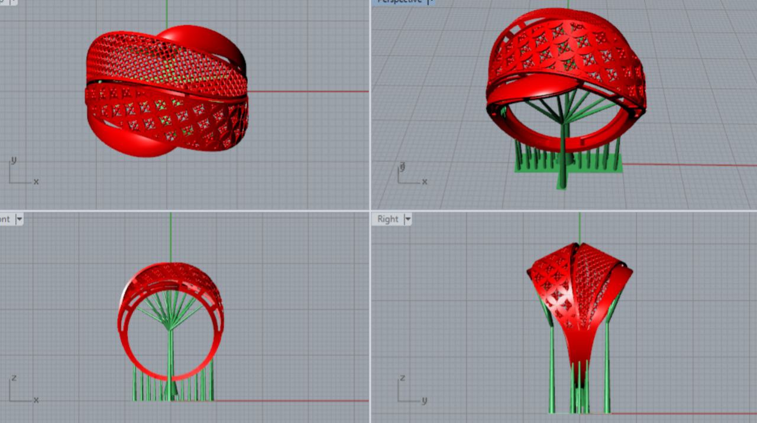The image size is (757, 423).
Task: Click the central green support post in Front view
Action: click(x=170, y=360)
